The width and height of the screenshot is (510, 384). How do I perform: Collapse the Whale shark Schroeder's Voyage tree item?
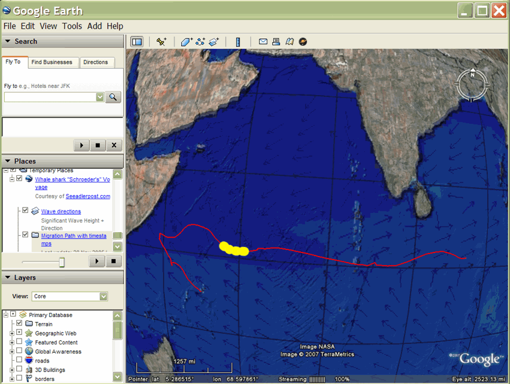11,178
